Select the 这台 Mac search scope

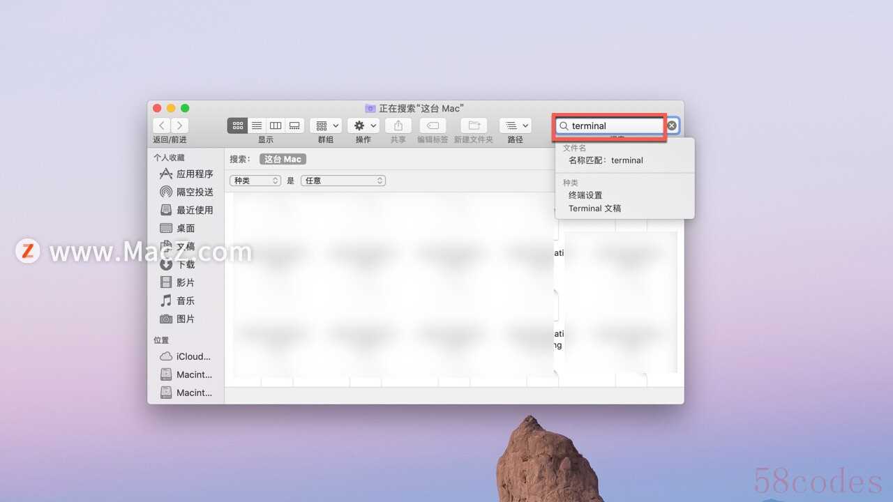coord(283,159)
